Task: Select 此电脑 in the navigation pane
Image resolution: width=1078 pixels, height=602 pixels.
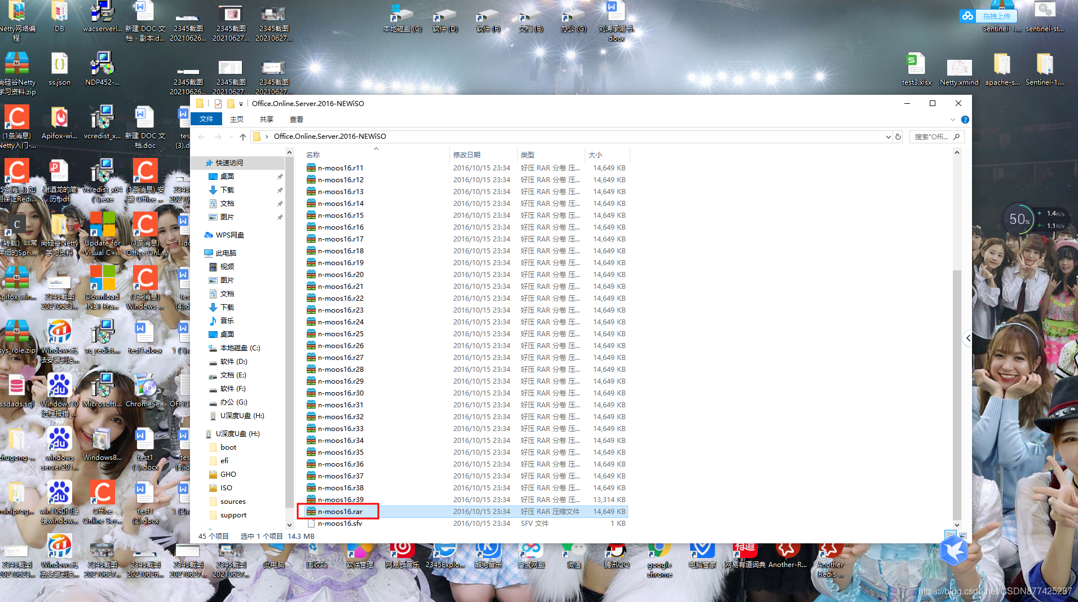Action: point(226,253)
